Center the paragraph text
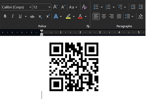This screenshot has width=146, height=104. tap(104, 16)
